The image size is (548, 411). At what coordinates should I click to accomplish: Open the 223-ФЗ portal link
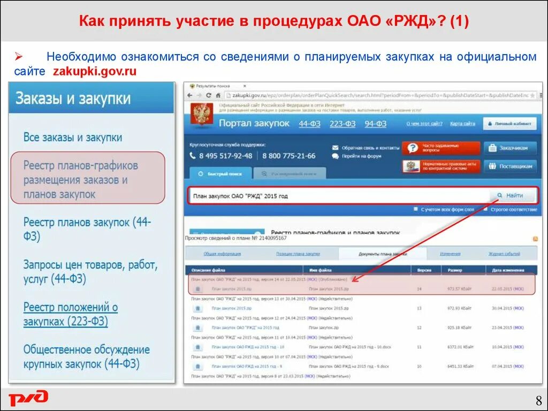click(x=342, y=124)
